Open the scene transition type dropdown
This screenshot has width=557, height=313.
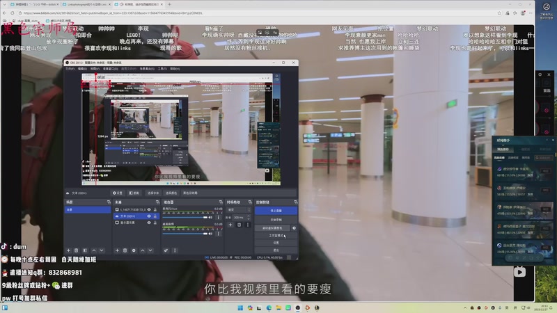[x=240, y=209]
